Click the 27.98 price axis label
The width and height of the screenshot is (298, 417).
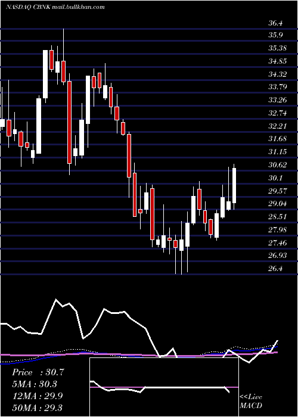coord(277,229)
